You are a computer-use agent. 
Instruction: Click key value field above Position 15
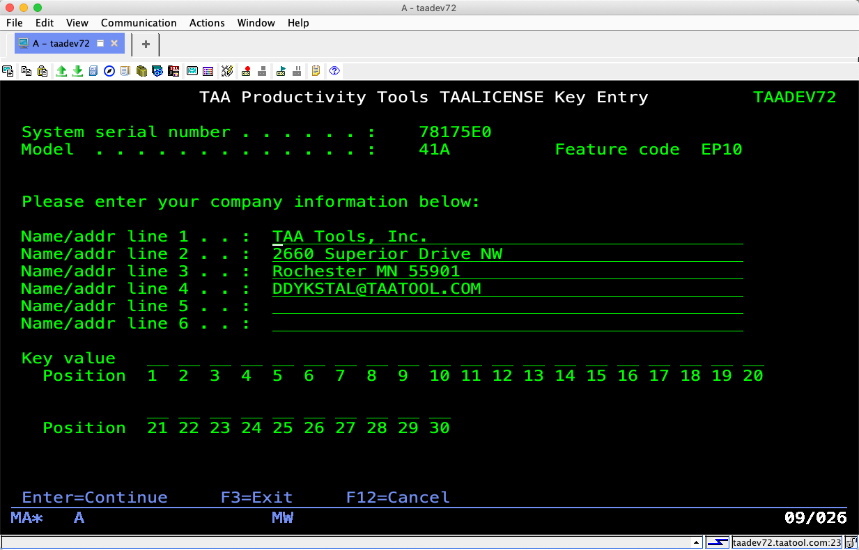coord(596,359)
